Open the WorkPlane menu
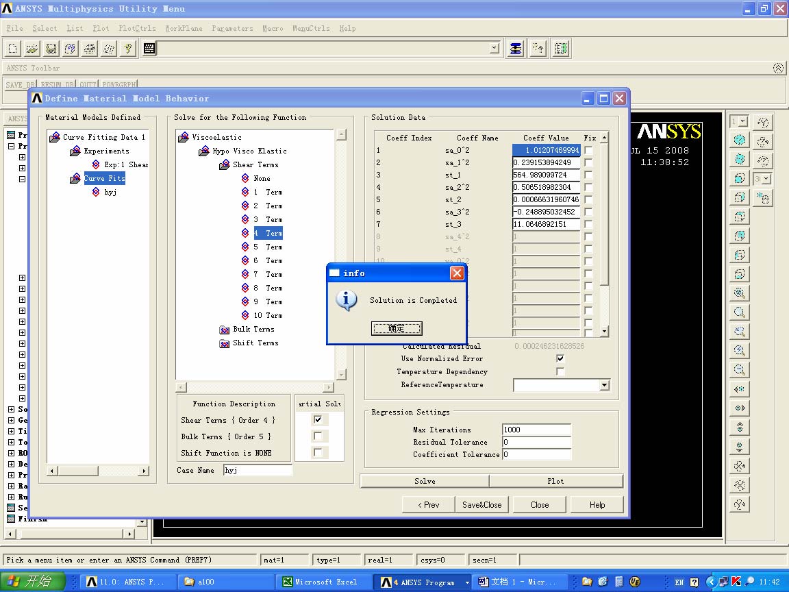The image size is (789, 592). pos(184,28)
